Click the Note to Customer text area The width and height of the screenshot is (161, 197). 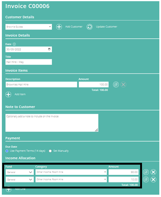coord(52,123)
